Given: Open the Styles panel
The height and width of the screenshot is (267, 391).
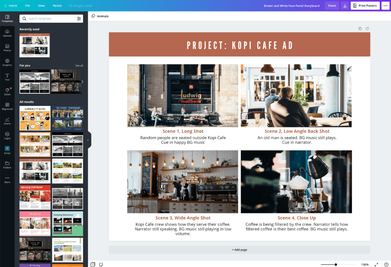Looking at the screenshot, I should pyautogui.click(x=7, y=92).
